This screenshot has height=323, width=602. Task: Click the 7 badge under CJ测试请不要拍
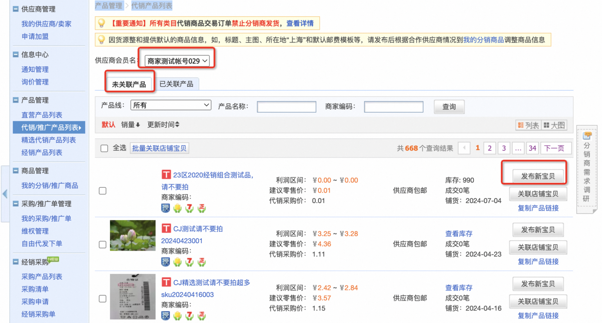pos(190,262)
